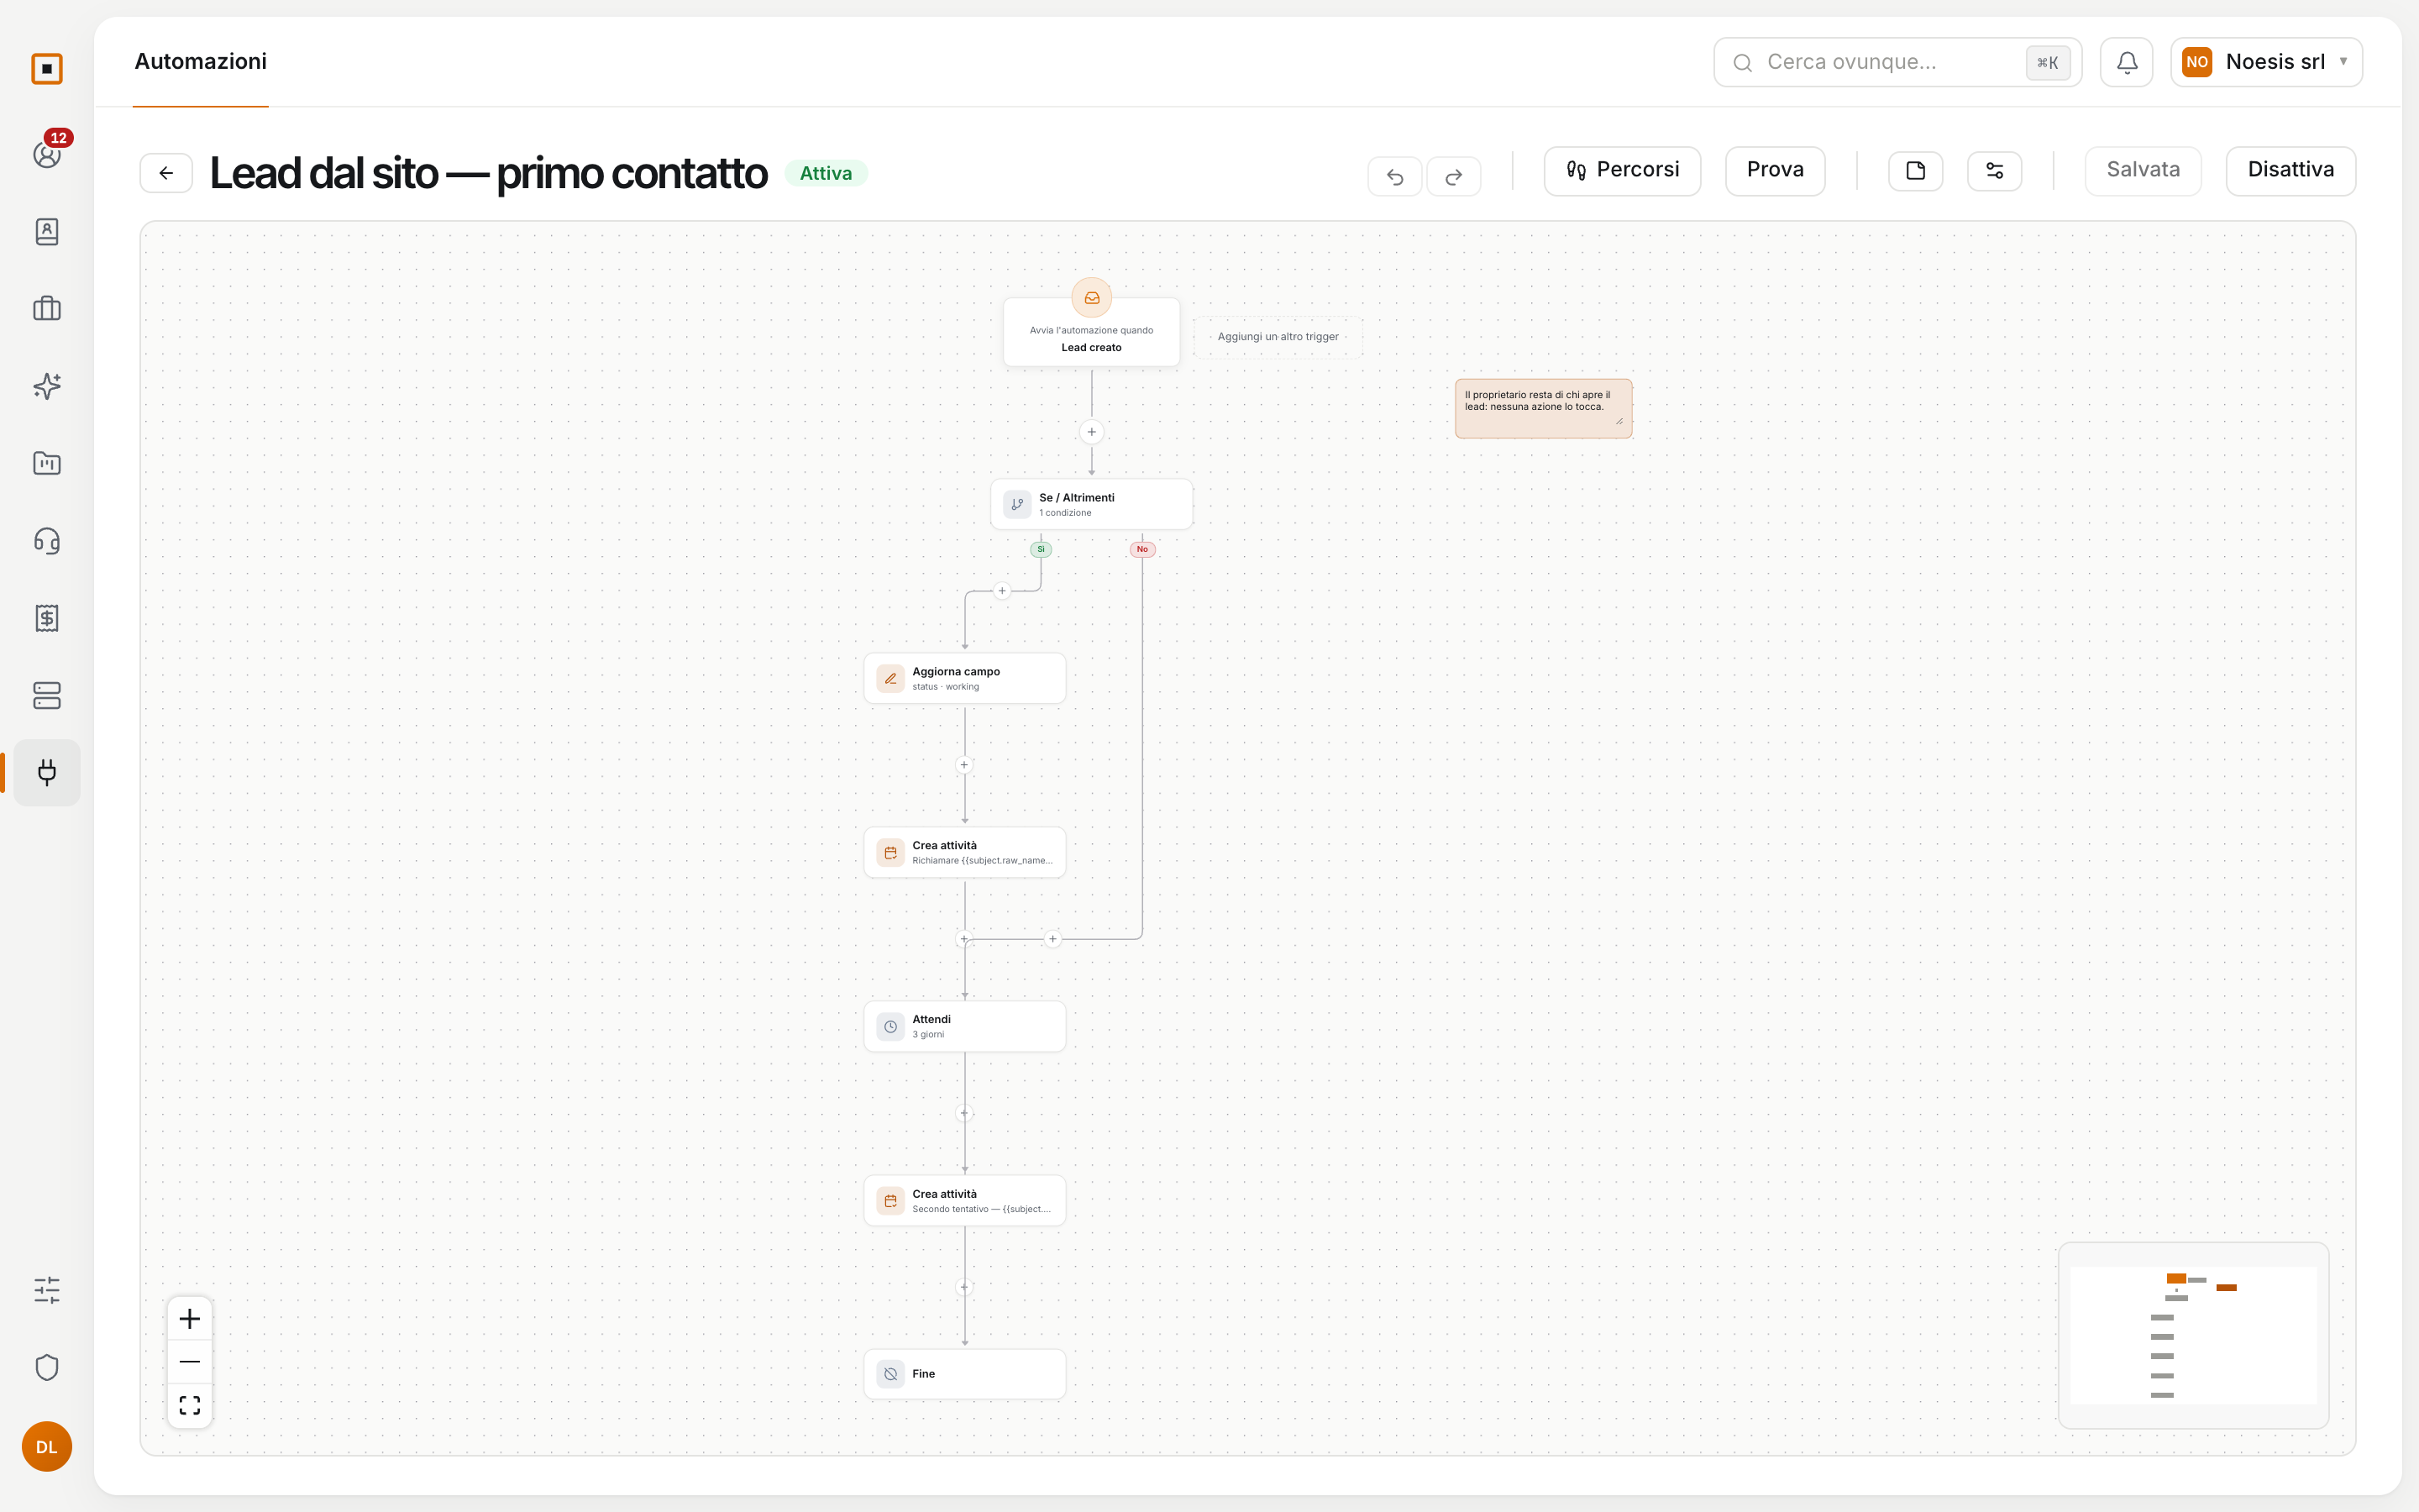This screenshot has width=2419, height=1512.
Task: Select the Automazioni tab
Action: pos(201,61)
